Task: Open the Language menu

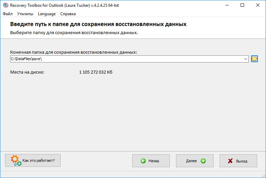Action: point(47,14)
